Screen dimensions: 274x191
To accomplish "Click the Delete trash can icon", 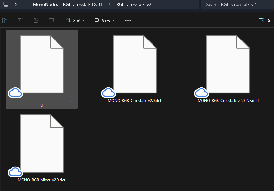I will coord(52,20).
